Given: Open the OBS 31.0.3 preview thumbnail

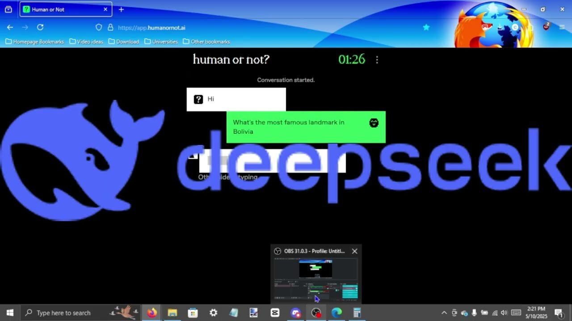Looking at the screenshot, I should click(x=316, y=280).
